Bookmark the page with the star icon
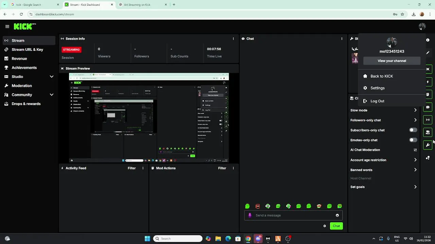Image resolution: width=435 pixels, height=244 pixels. 402,14
